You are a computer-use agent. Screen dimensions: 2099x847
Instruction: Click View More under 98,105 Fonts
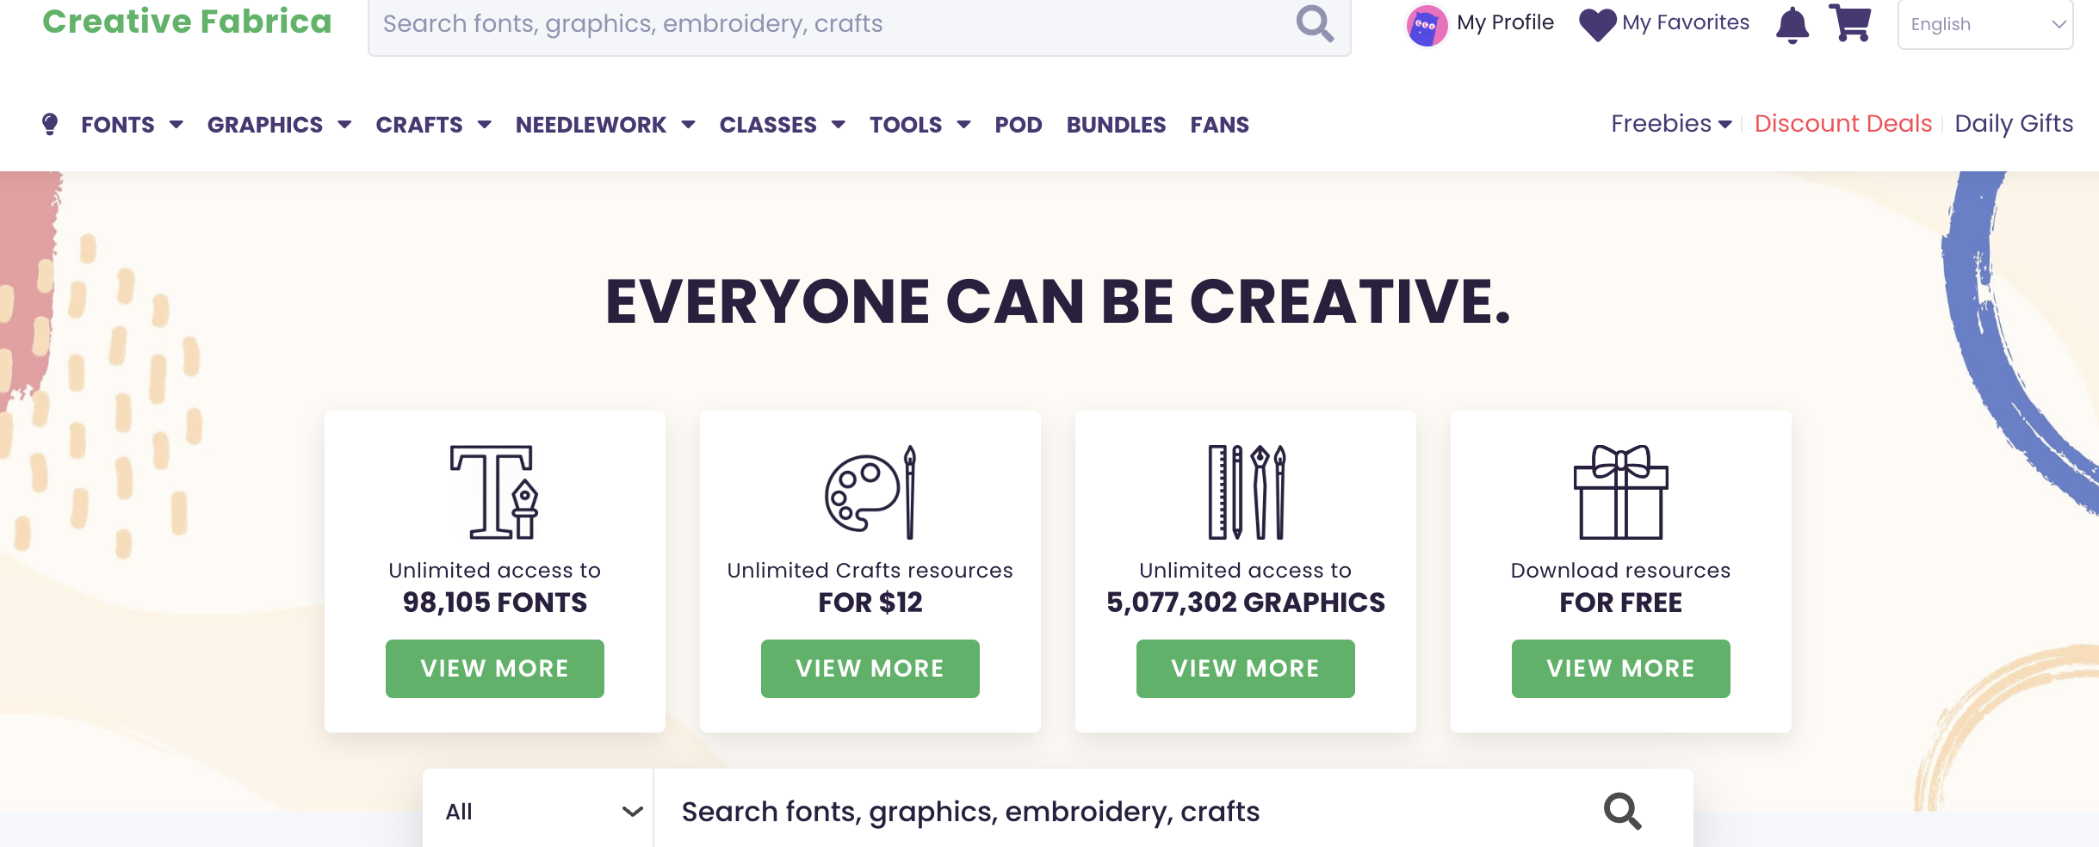point(494,668)
